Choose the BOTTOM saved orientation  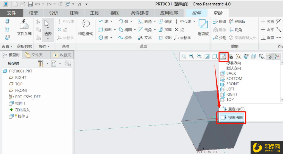[x=231, y=79]
